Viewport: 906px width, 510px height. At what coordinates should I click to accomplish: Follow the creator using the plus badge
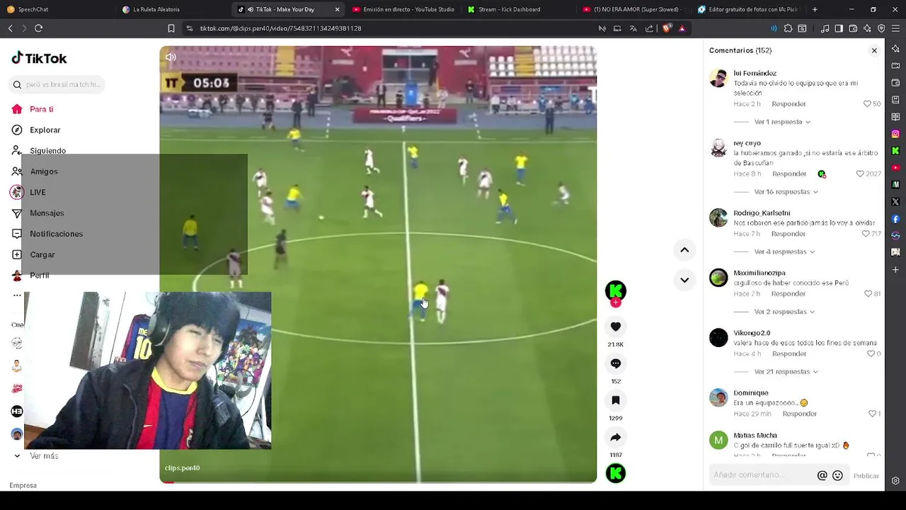click(x=616, y=302)
